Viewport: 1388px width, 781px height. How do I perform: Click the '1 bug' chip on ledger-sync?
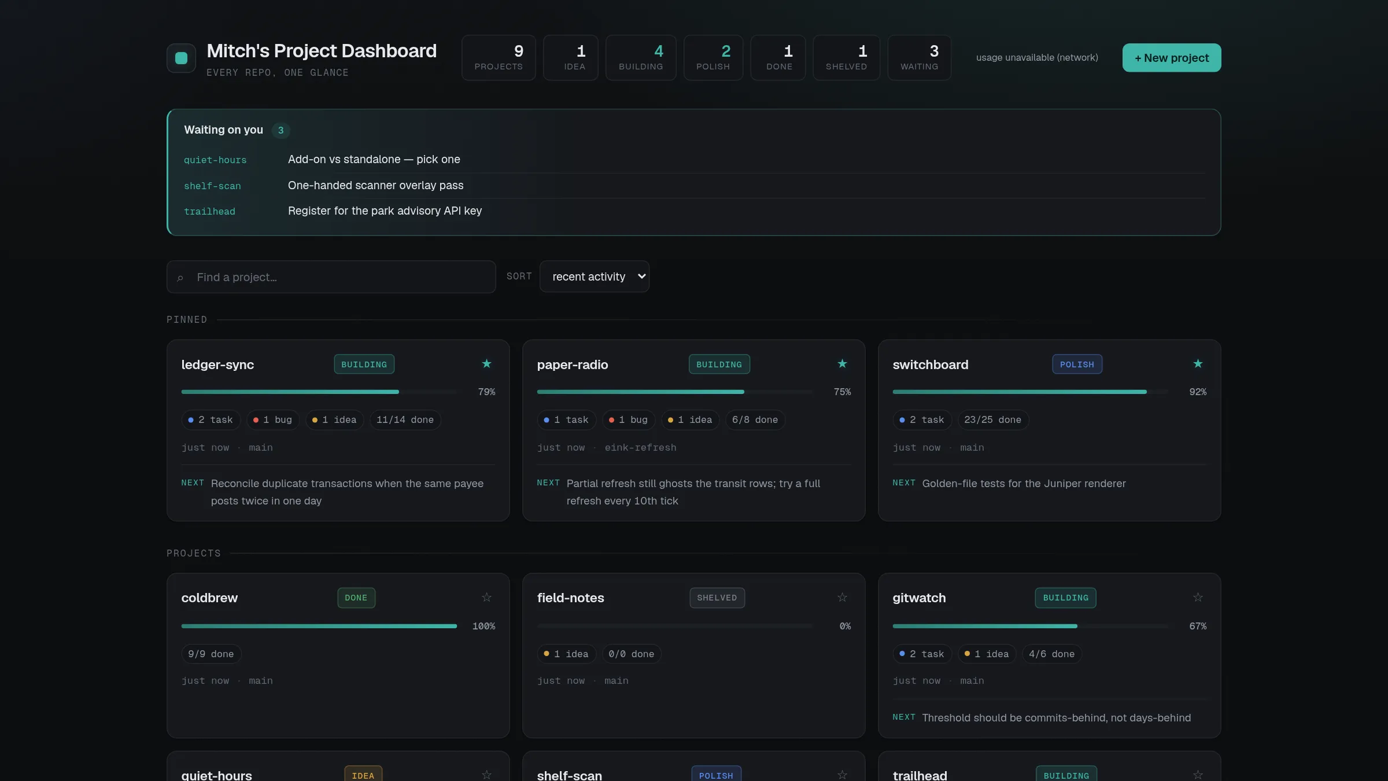click(273, 420)
